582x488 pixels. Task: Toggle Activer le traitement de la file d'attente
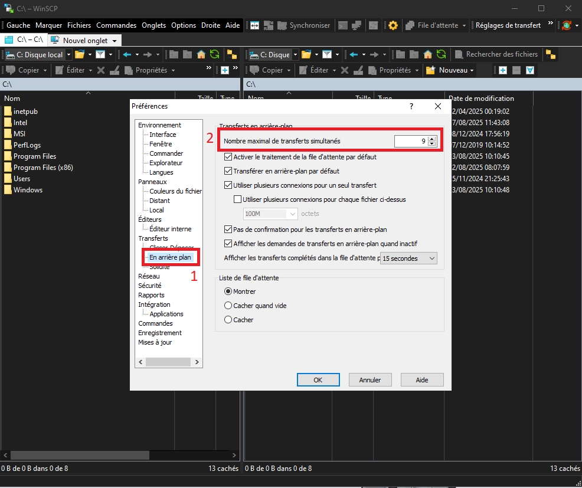coord(228,157)
